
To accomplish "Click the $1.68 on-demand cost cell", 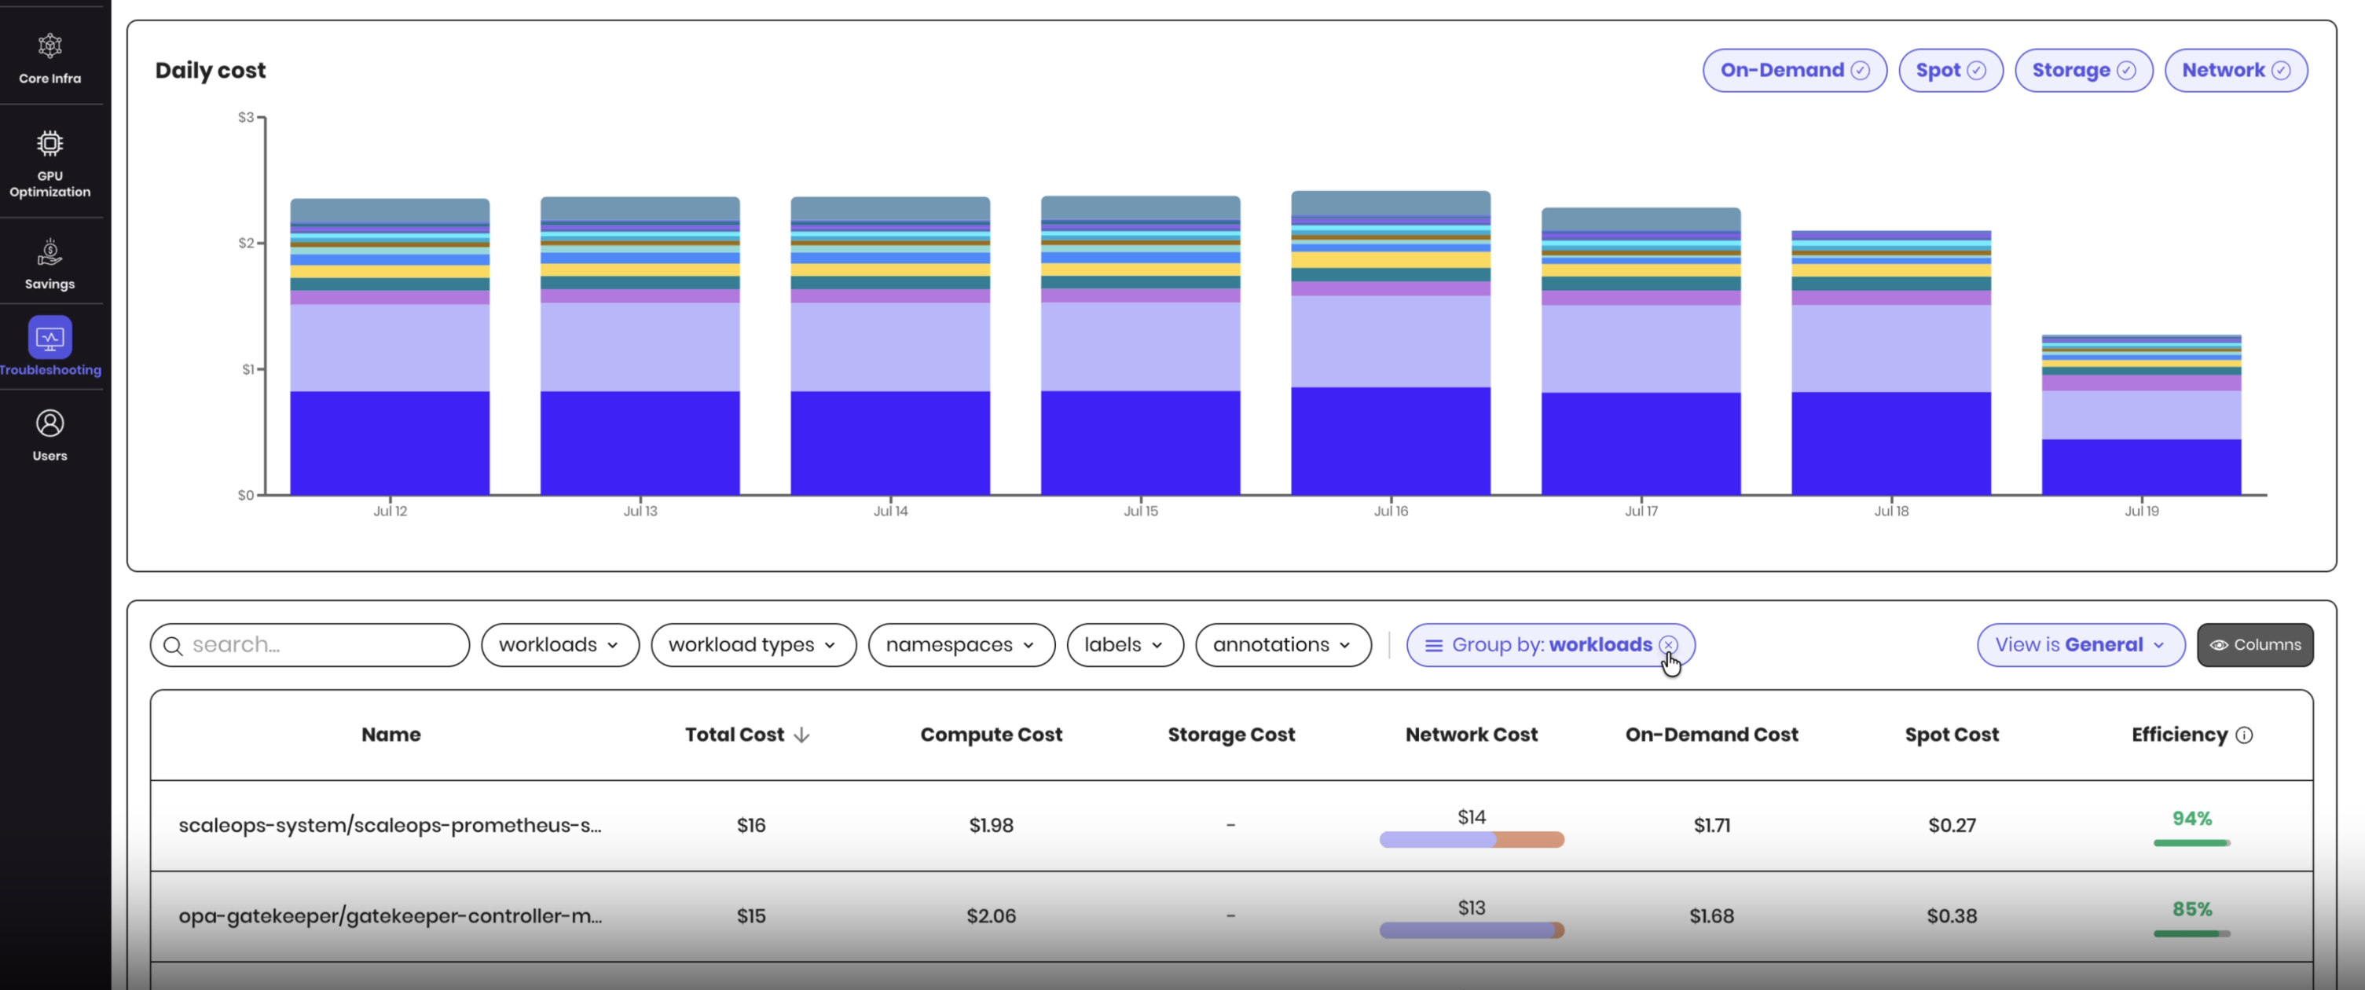I will click(1711, 916).
